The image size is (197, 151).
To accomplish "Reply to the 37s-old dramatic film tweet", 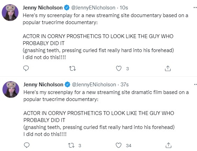I will [27, 145].
